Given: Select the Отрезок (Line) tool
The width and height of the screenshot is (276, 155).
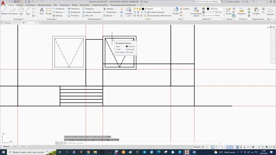Looking at the screenshot, I should point(4,11).
